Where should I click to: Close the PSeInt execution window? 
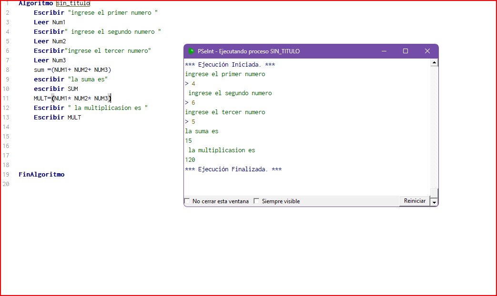(427, 51)
